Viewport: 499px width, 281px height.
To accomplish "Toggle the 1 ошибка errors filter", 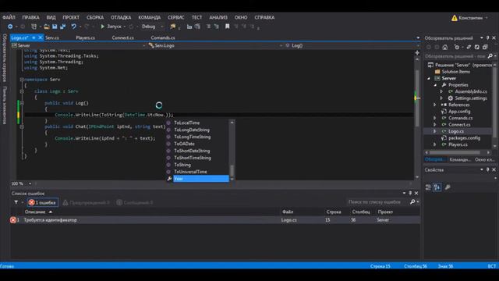I will tap(42, 203).
